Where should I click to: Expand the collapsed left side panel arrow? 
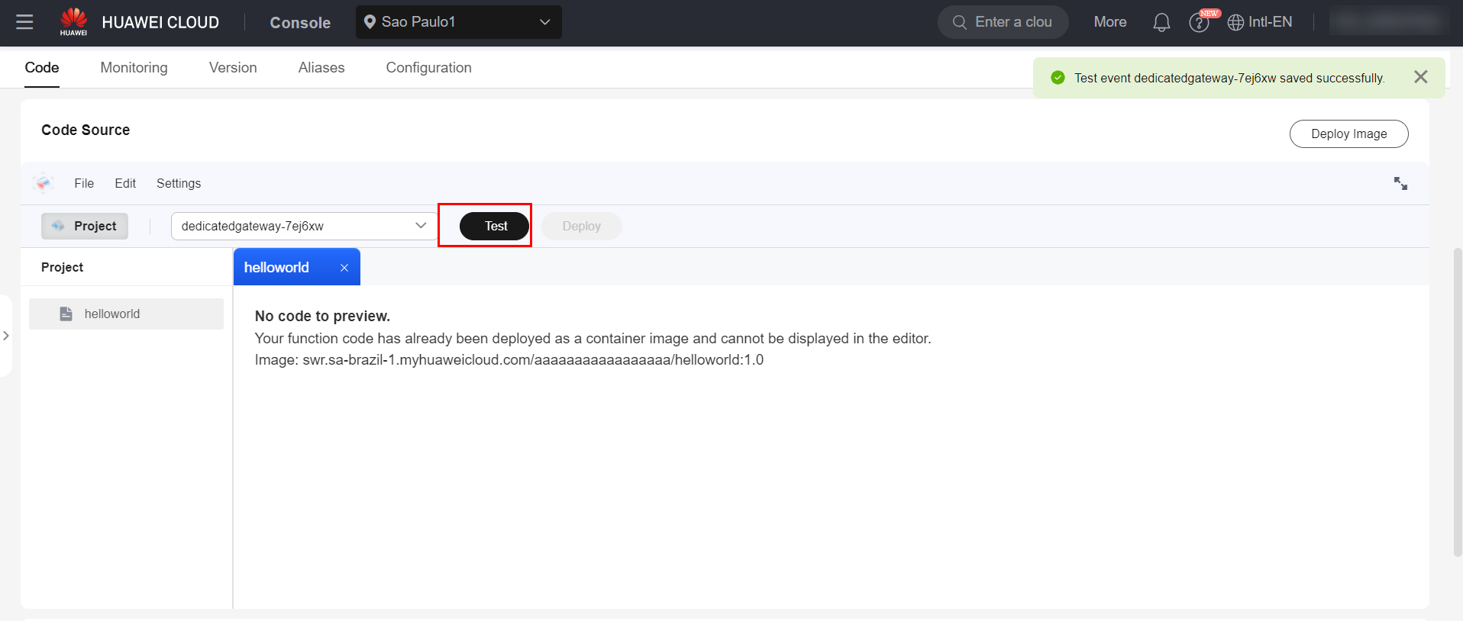pyautogui.click(x=6, y=336)
